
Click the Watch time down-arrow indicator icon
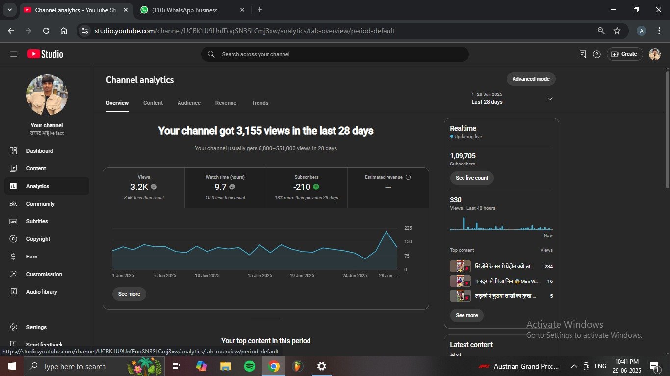(x=232, y=187)
